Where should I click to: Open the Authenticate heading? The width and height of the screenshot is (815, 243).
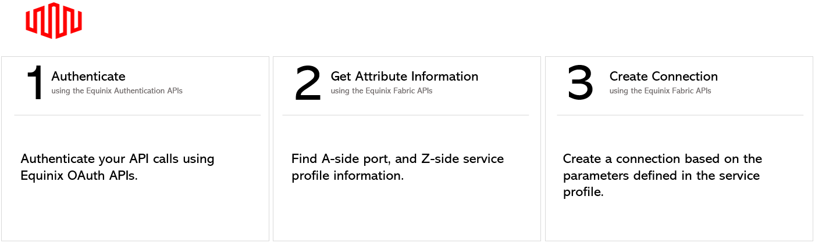point(88,77)
